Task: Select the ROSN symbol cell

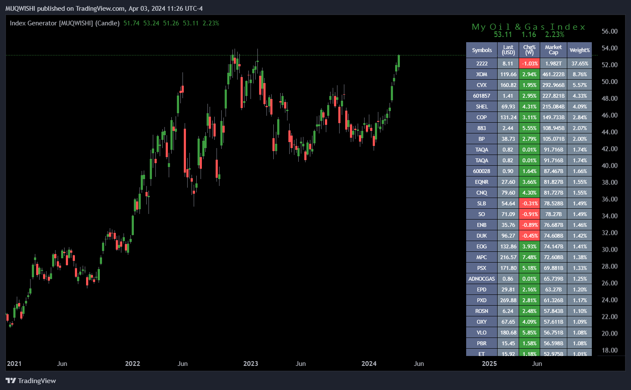Action: click(482, 311)
